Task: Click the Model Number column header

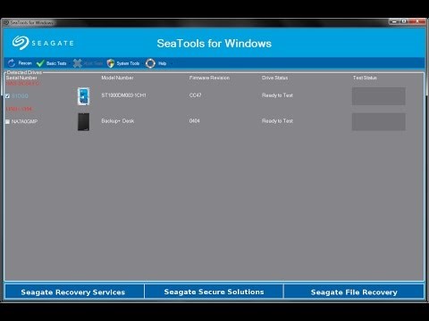Action: 117,78
